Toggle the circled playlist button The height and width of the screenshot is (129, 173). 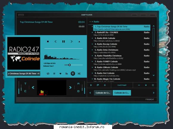click(73, 73)
